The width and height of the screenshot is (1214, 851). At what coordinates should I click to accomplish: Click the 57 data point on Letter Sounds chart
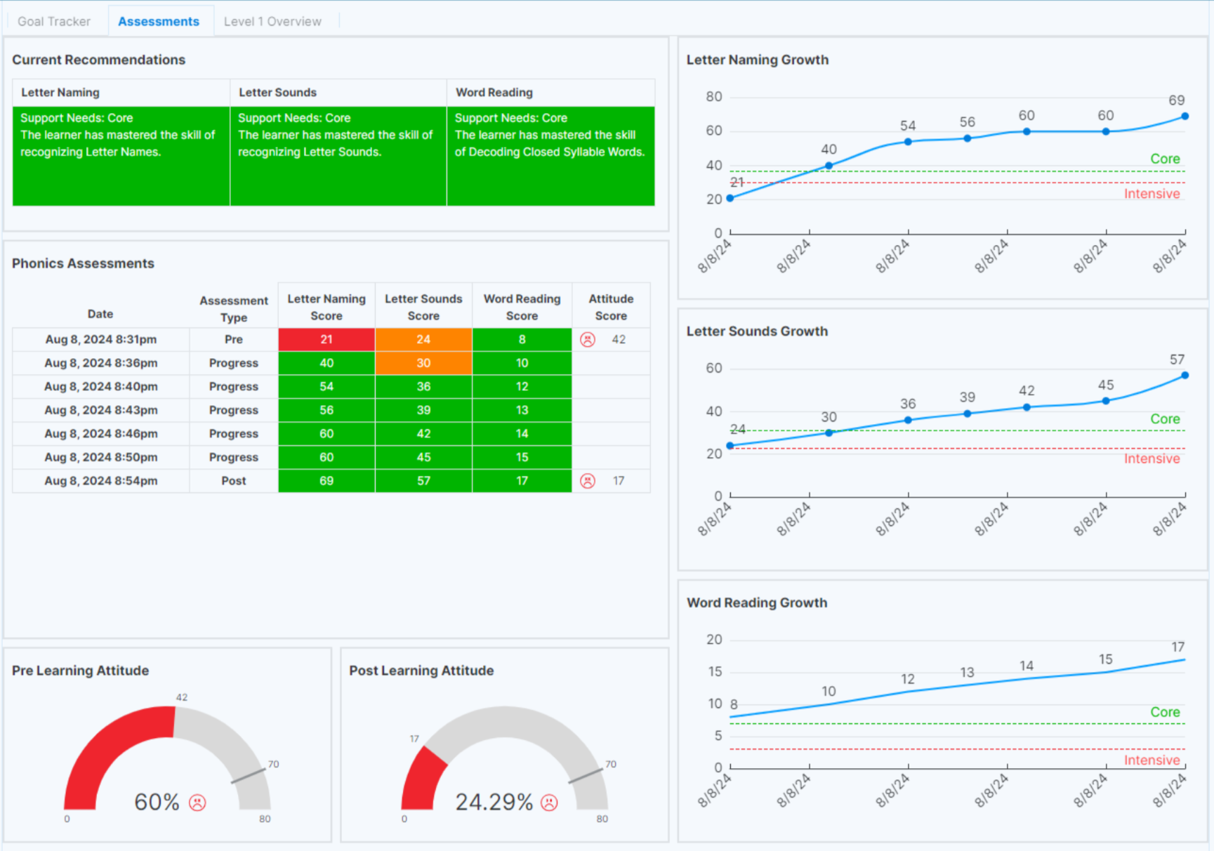pyautogui.click(x=1185, y=376)
